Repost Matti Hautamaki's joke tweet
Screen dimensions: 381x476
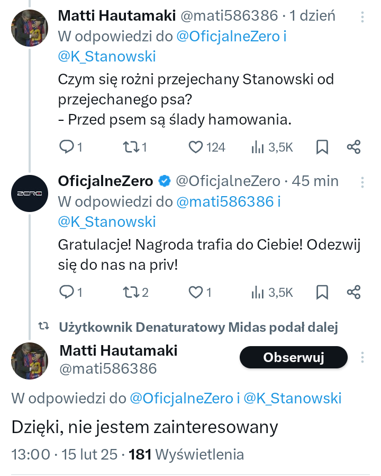[x=130, y=147]
